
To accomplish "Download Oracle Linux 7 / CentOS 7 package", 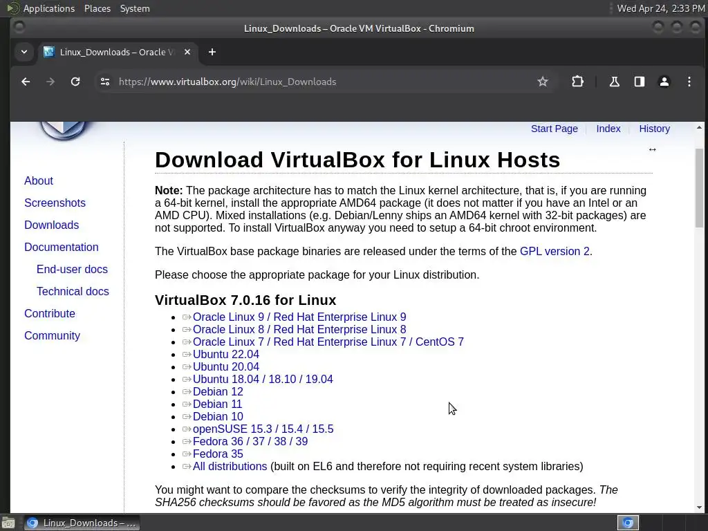I will 328,342.
